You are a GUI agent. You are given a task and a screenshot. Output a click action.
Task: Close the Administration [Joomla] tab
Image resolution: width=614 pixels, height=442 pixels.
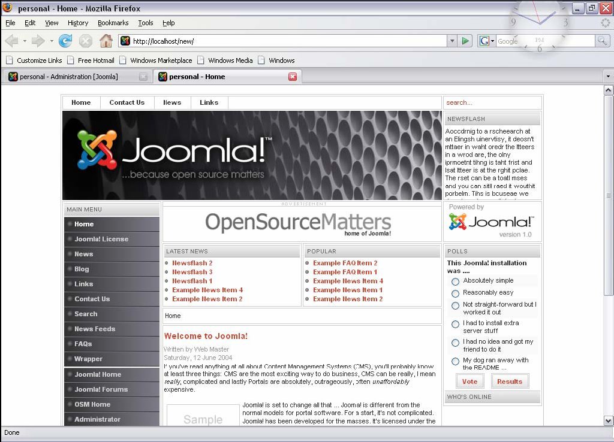coord(143,77)
